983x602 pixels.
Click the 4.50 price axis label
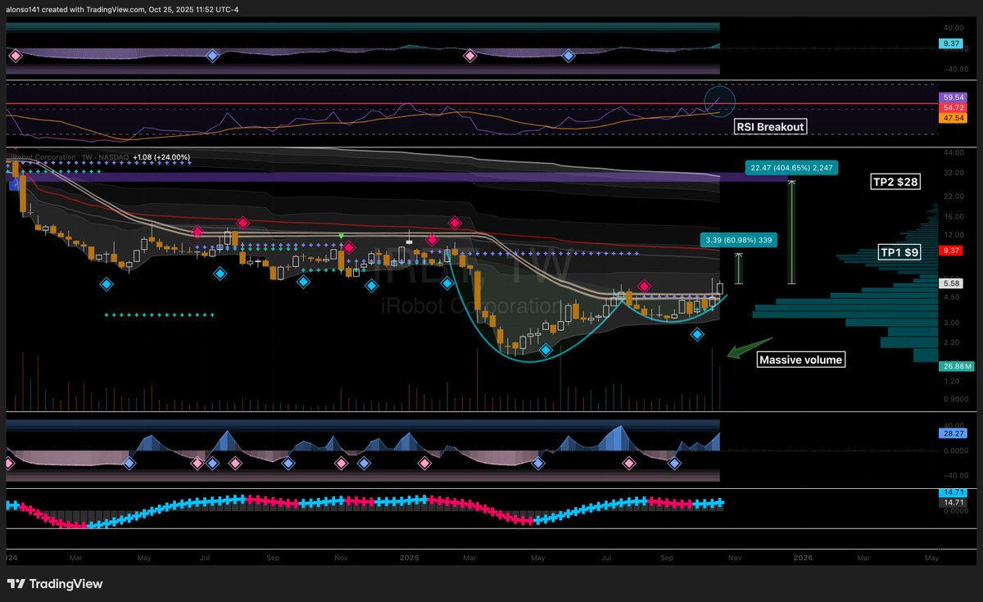coord(950,298)
